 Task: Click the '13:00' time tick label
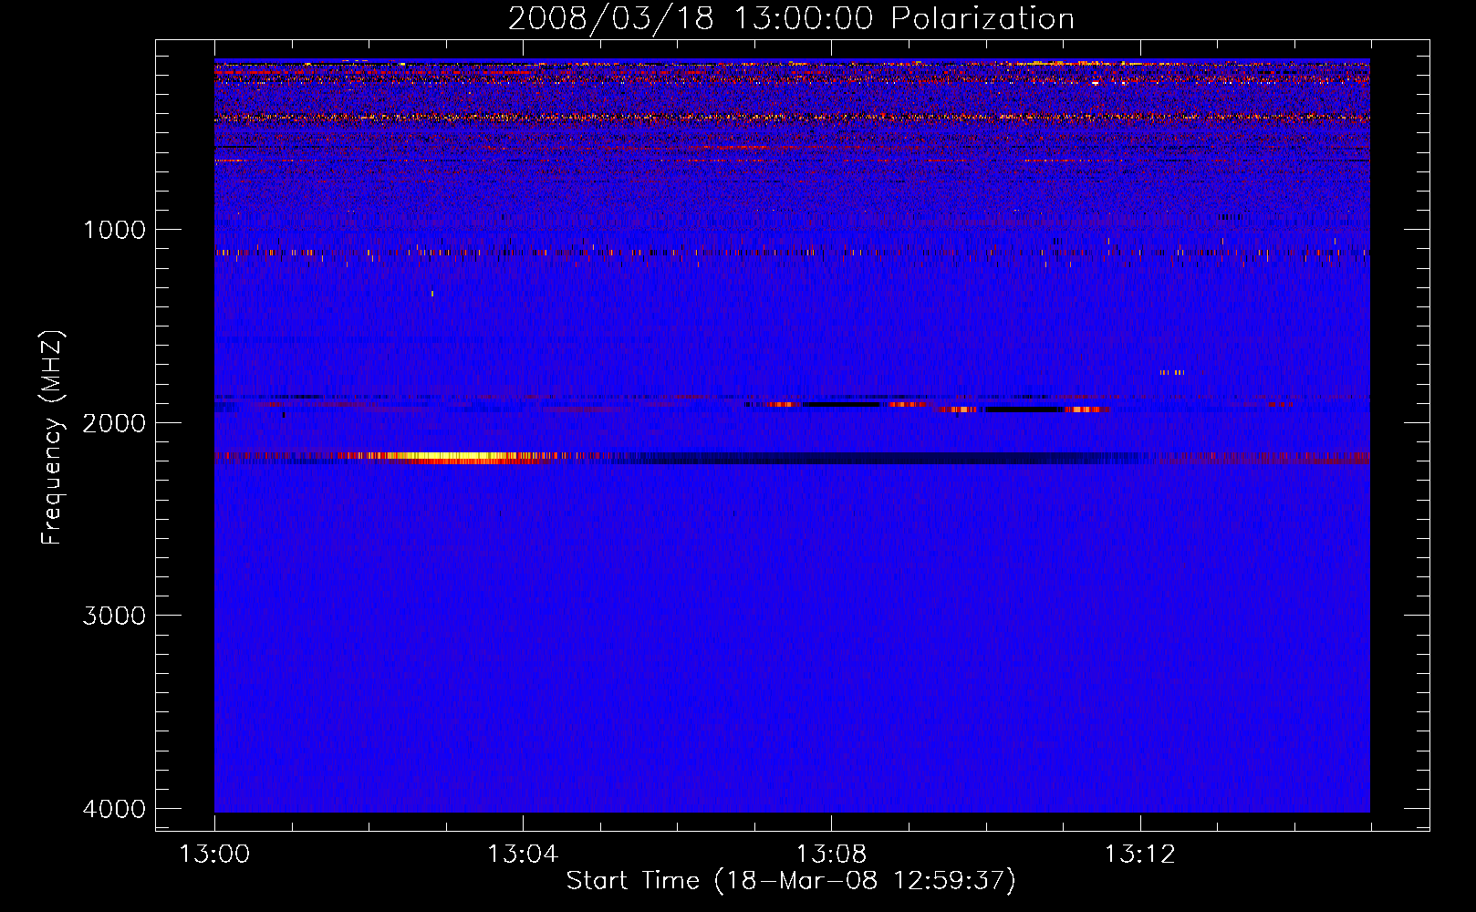tap(214, 855)
